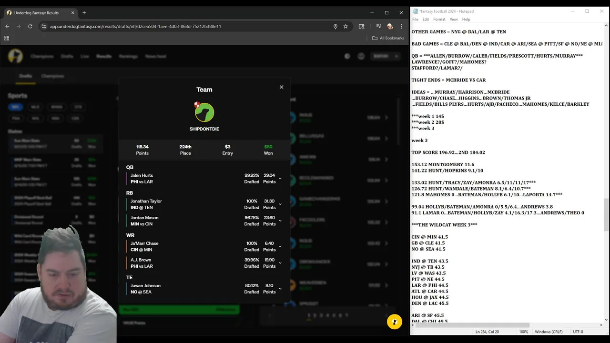Open Results in the Underdog top navigation
The height and width of the screenshot is (343, 610).
pos(104,56)
